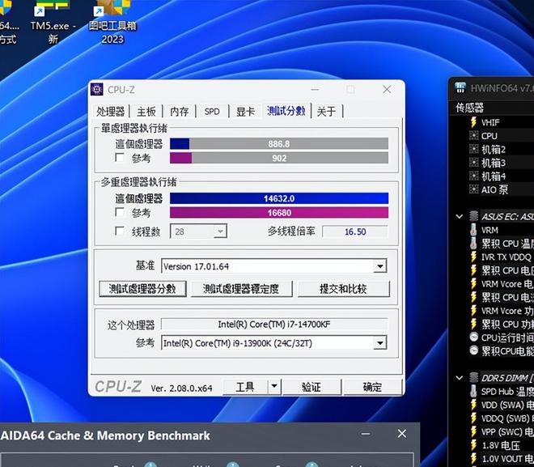Click the HWiNFO64 title bar icon

460,88
